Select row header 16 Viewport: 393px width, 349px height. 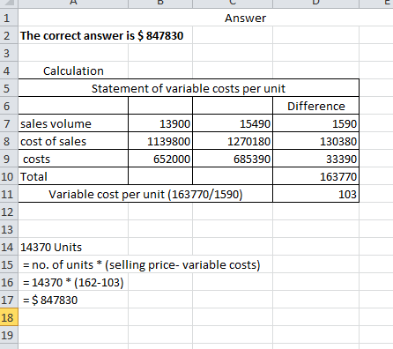pos(9,282)
